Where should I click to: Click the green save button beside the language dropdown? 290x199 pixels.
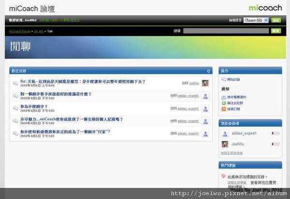(276, 20)
